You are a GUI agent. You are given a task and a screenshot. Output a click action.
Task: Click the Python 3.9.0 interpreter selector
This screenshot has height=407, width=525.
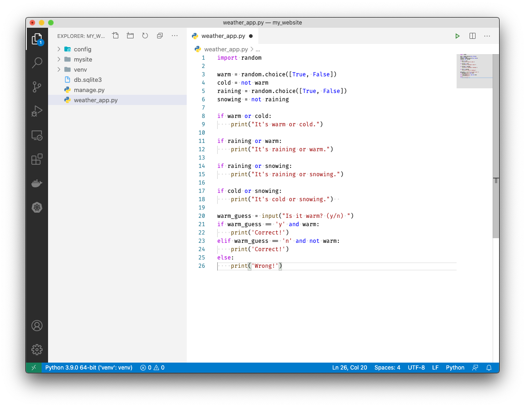(89, 368)
